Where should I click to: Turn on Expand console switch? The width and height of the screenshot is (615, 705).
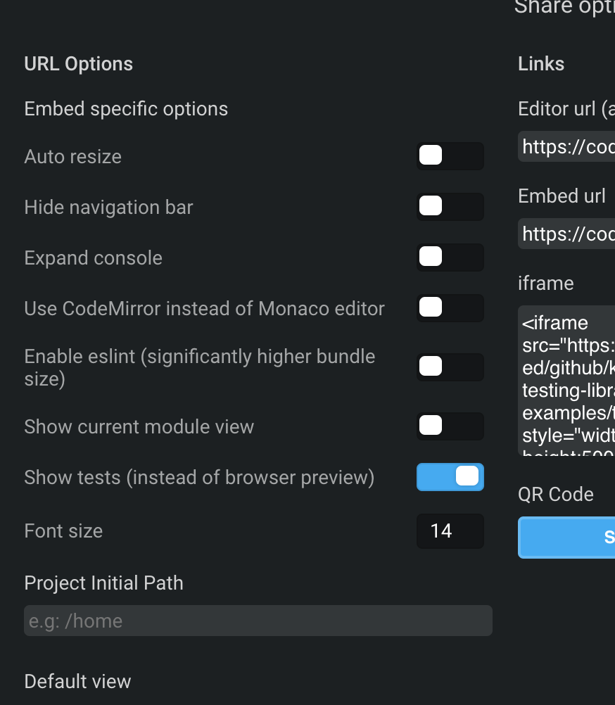450,258
